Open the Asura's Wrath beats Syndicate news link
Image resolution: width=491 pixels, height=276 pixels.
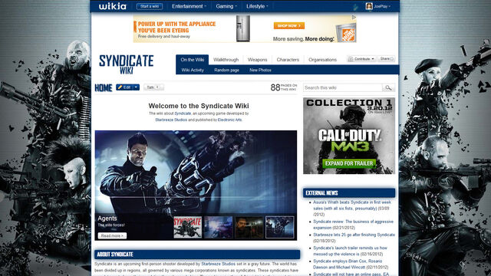(x=352, y=209)
